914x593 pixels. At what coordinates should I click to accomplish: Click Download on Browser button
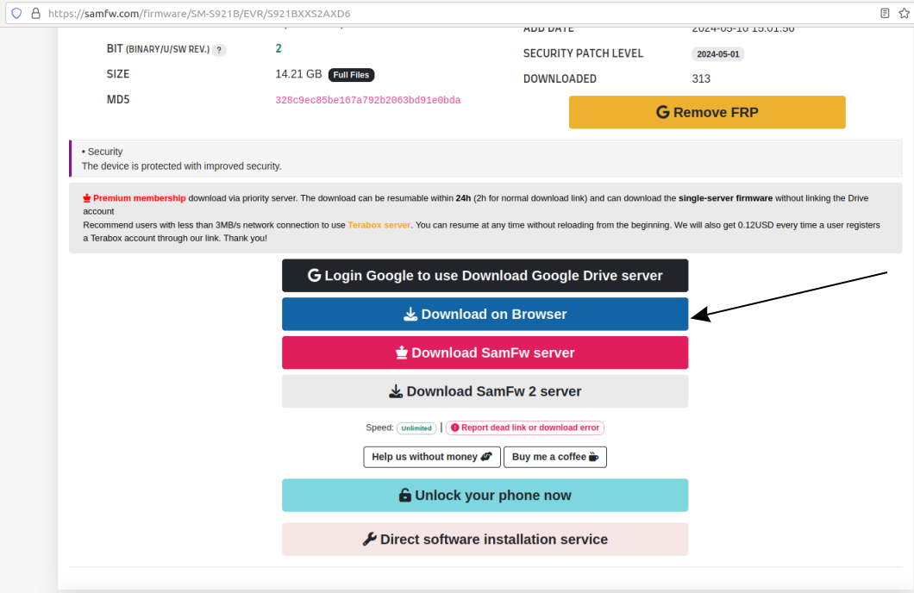(485, 314)
